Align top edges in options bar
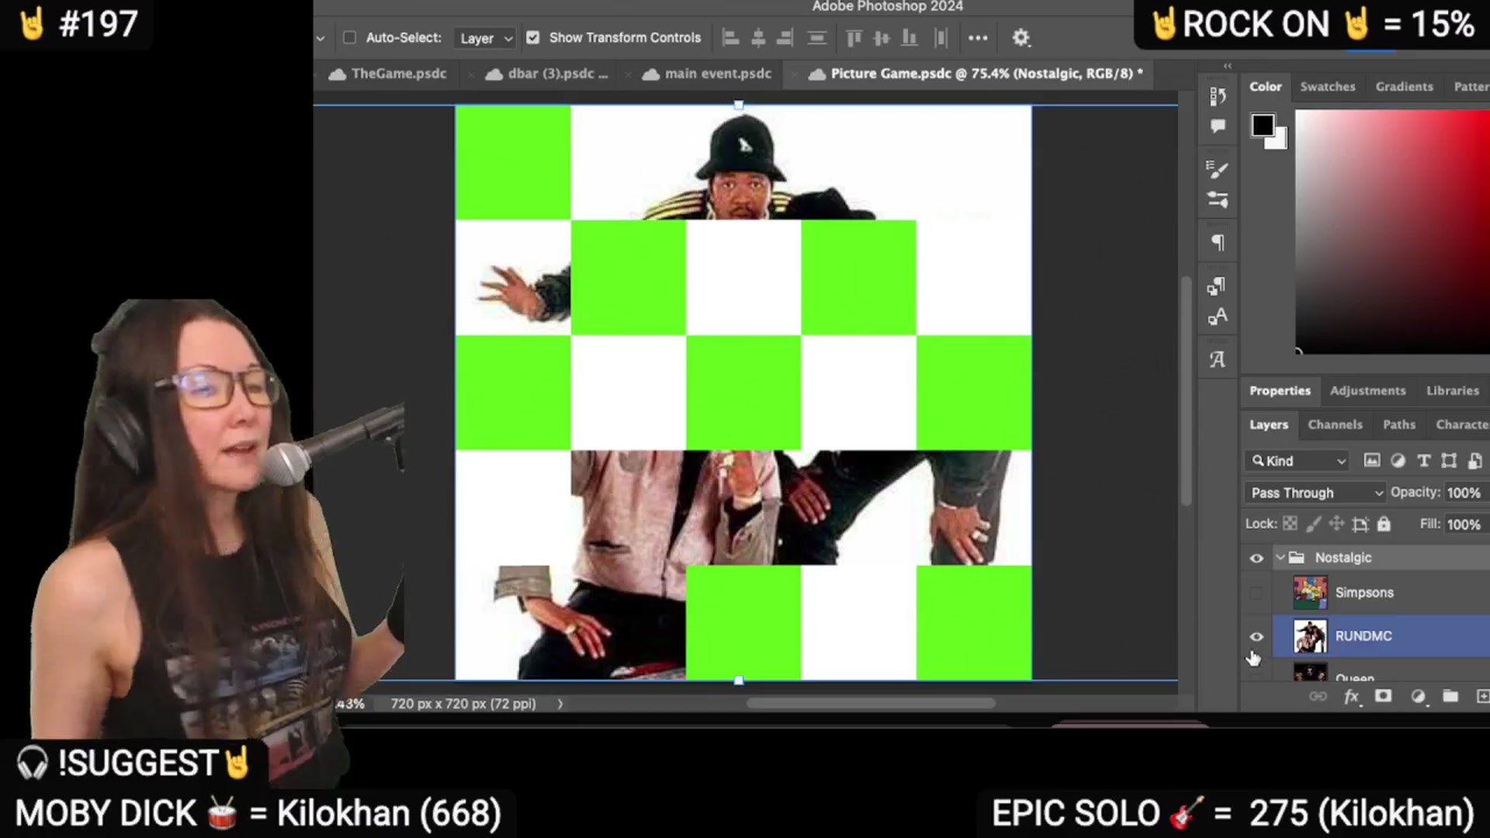 pos(854,37)
